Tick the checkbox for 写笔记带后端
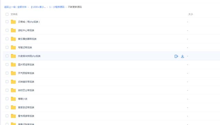Image resolution: width=220 pixels, height=125 pixels. (7, 47)
